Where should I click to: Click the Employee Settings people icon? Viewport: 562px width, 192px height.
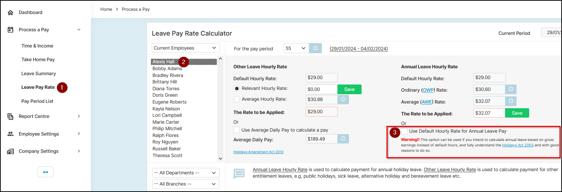[x=10, y=134]
